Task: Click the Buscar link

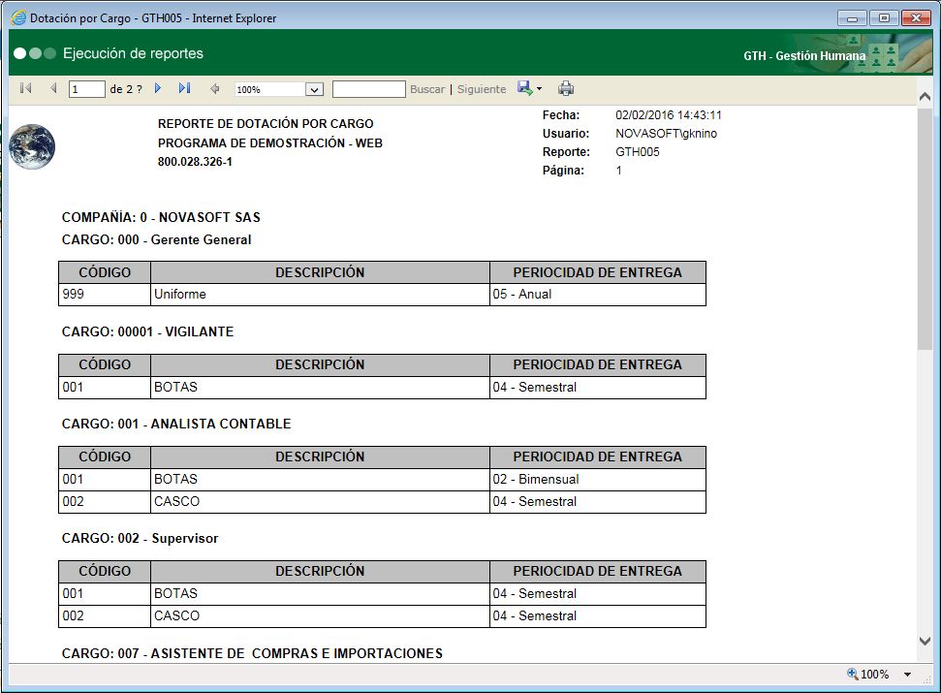Action: pos(427,89)
